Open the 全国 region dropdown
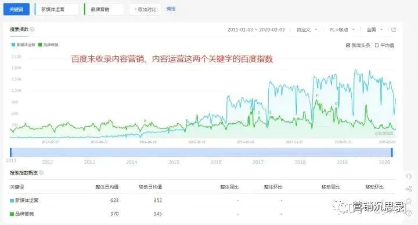 [374, 29]
